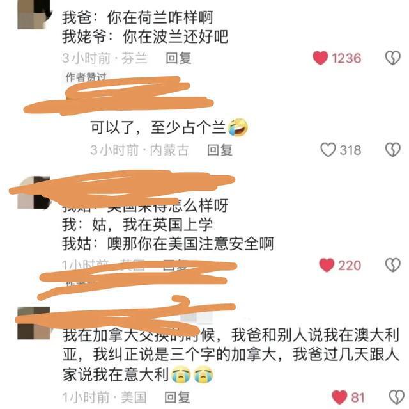
Task: Select comment text 我姥爷：你在波兰还好吧
Action: (145, 36)
